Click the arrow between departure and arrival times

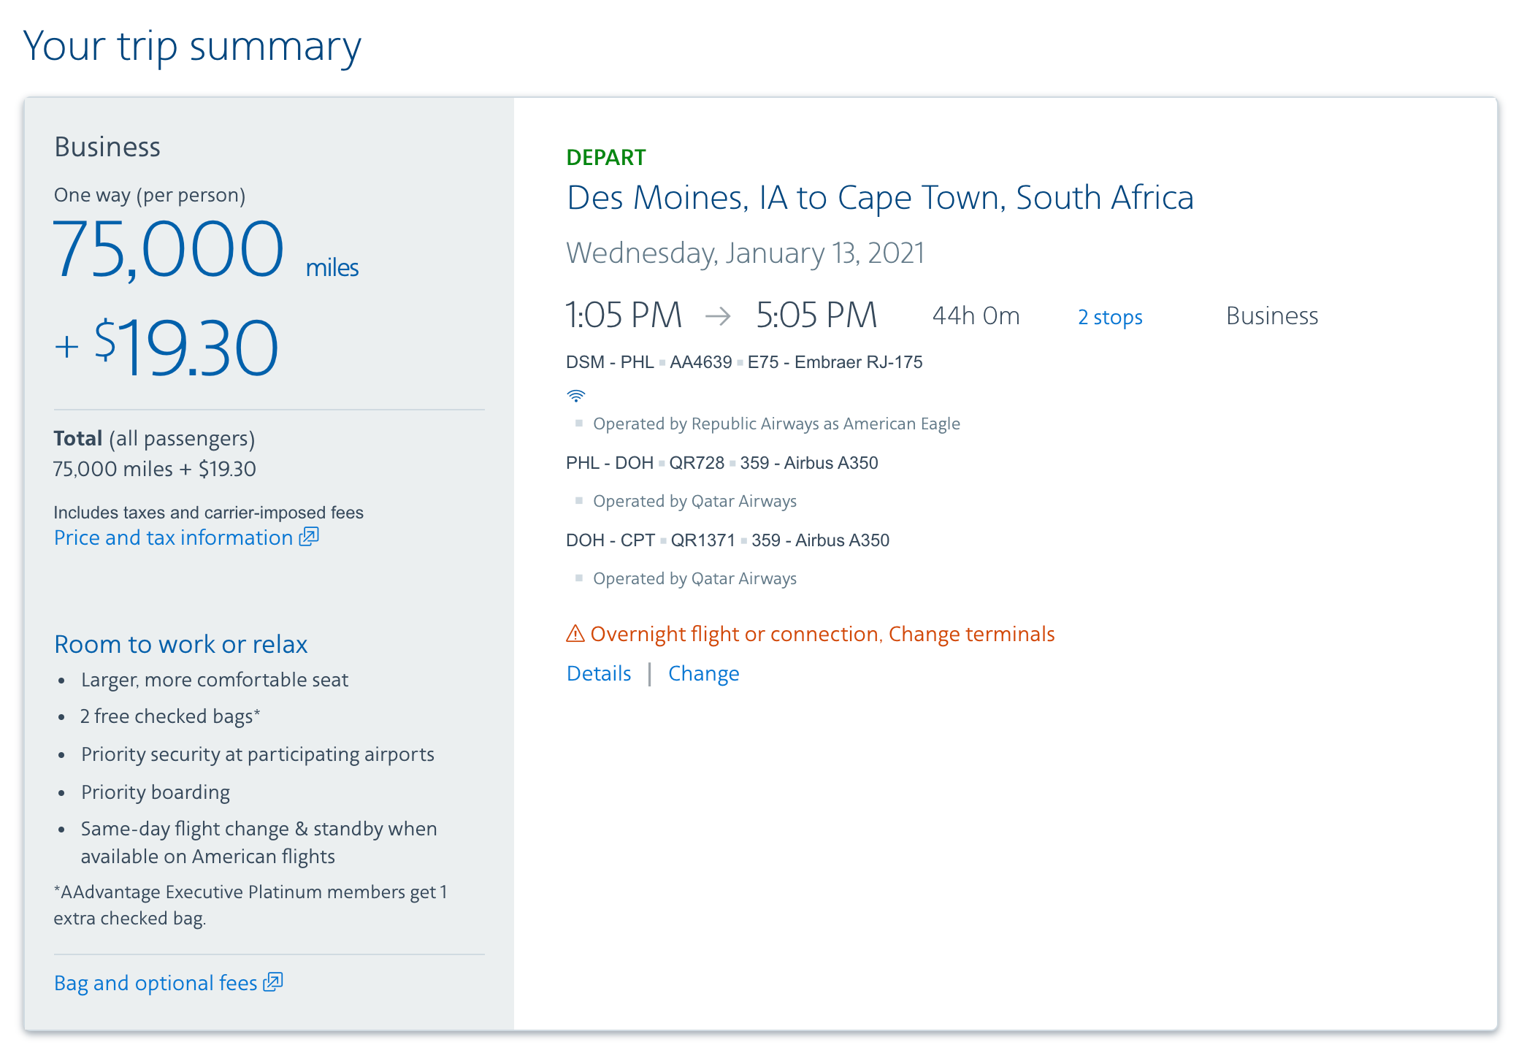click(718, 315)
